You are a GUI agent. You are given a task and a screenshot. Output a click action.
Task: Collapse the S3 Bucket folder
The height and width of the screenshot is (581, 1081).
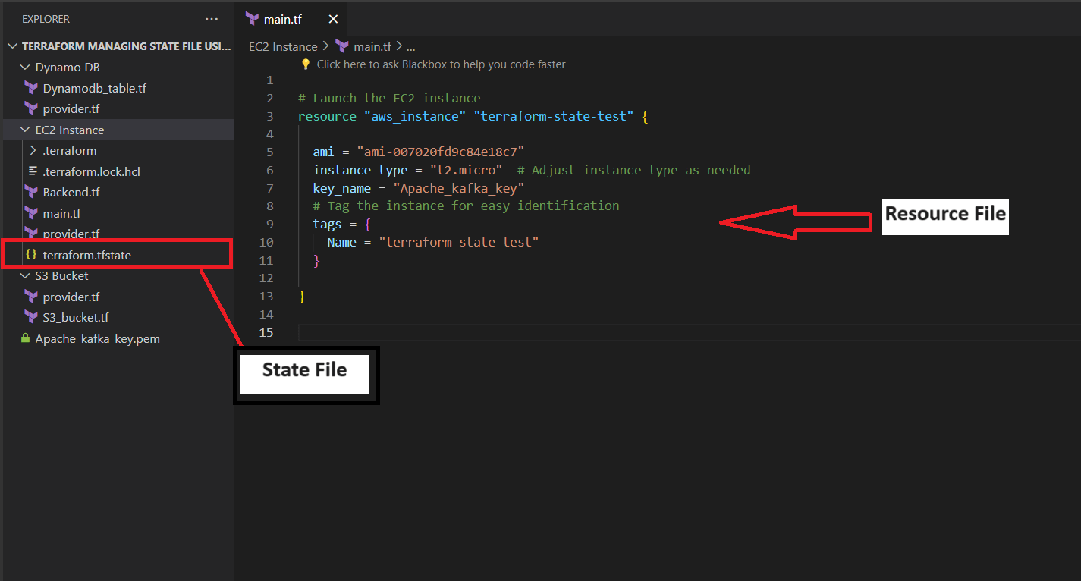tap(25, 276)
